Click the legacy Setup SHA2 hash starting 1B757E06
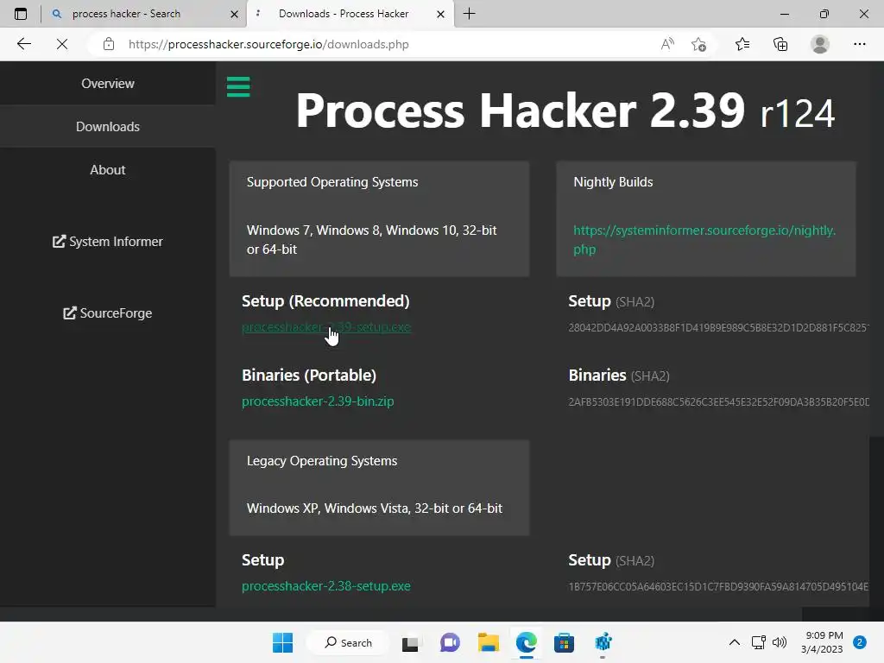The image size is (884, 663). pos(718,587)
